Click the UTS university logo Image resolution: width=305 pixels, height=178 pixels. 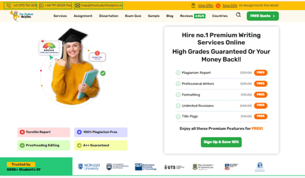[x=174, y=167]
